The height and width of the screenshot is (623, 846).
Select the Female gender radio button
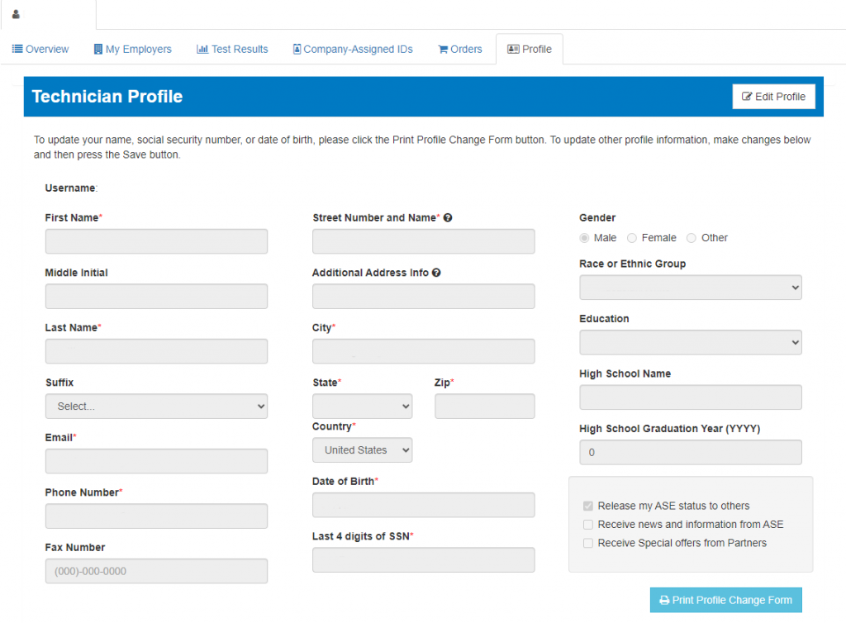(632, 238)
